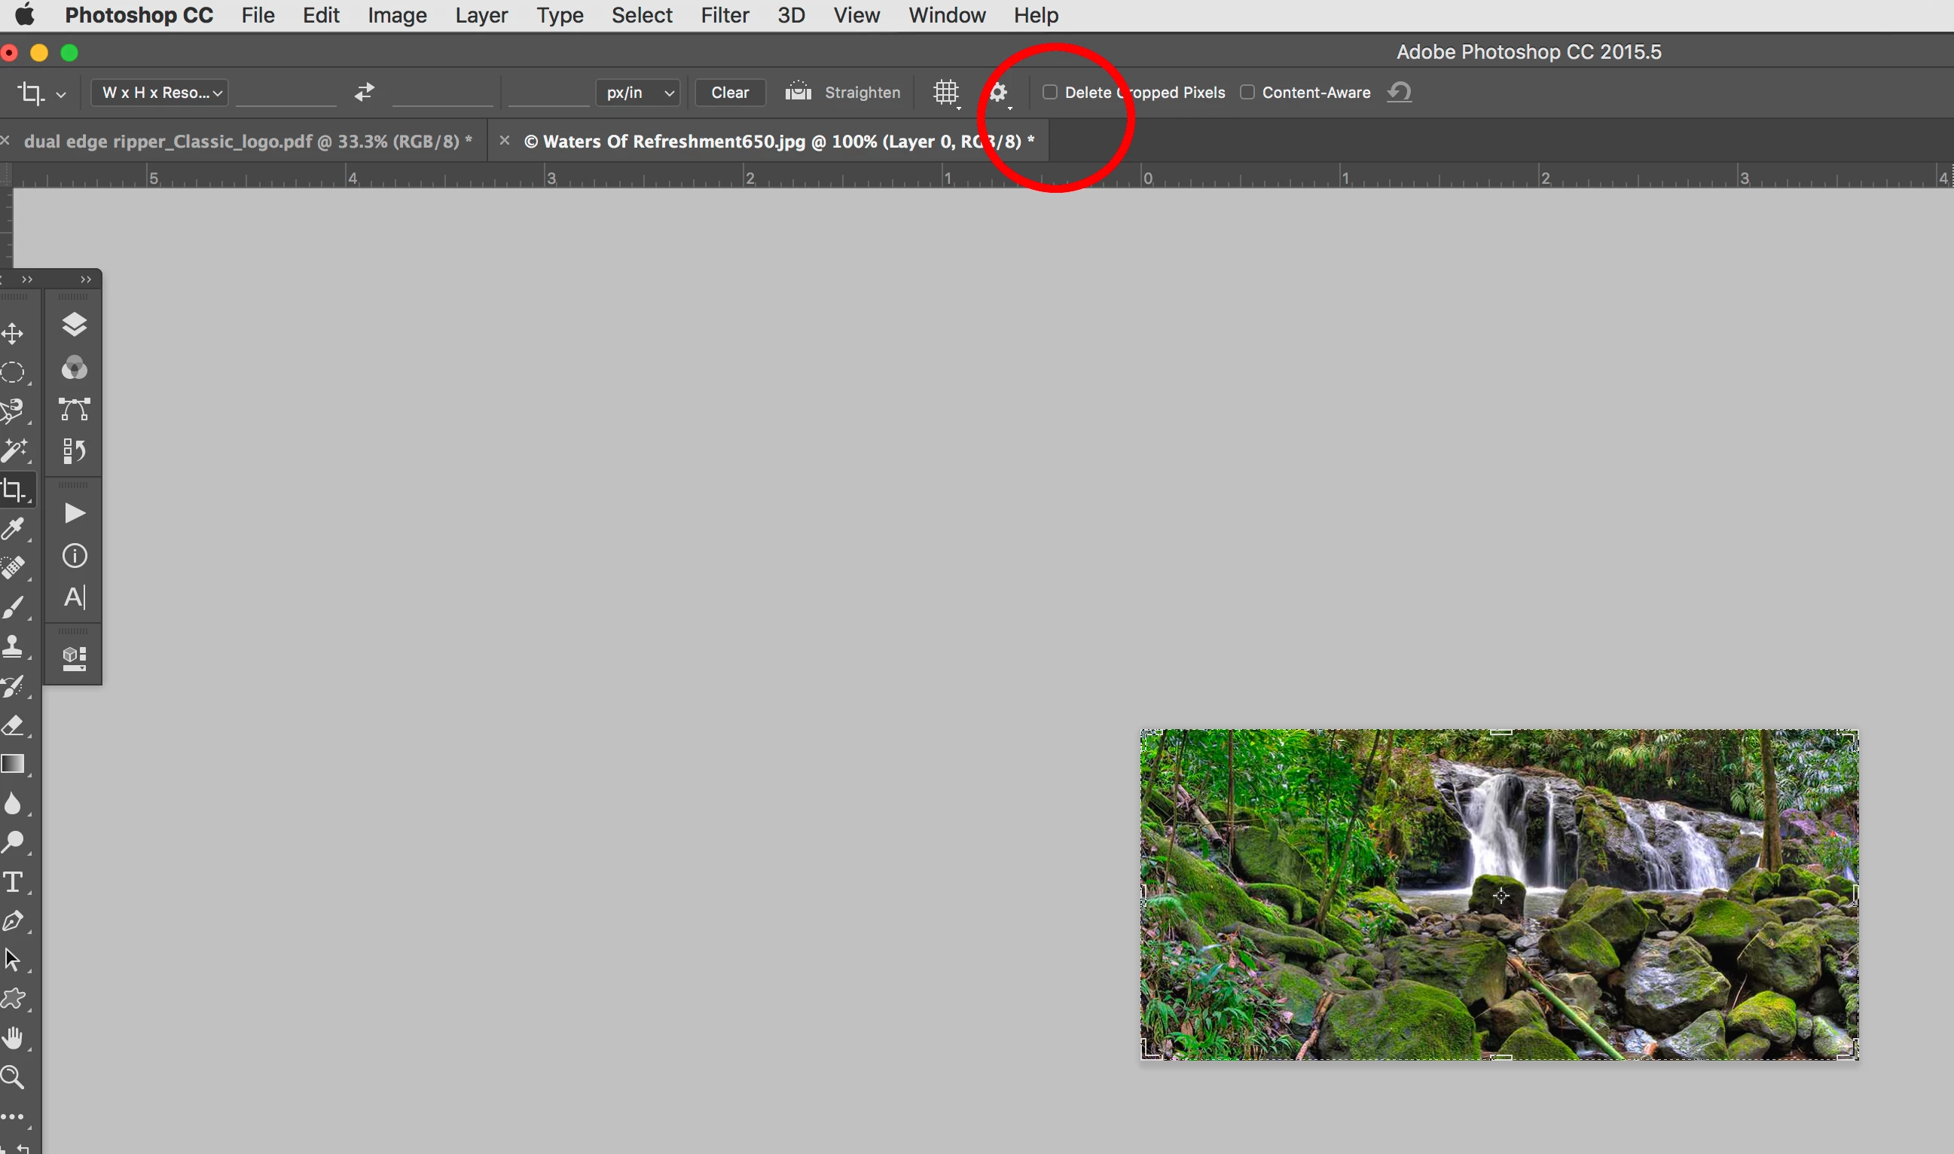The width and height of the screenshot is (1954, 1154).
Task: Open the W x H x Resolution preset dropdown
Action: 160,93
